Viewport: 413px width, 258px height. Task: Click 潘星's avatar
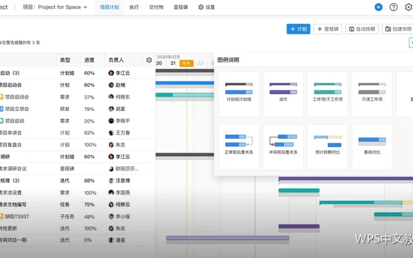111,240
